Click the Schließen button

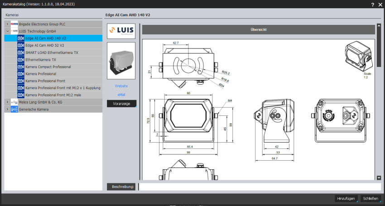click(x=371, y=198)
